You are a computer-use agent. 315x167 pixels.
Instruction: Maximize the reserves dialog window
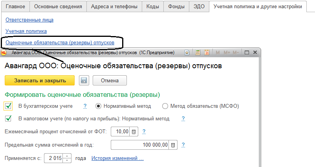coord(247,53)
